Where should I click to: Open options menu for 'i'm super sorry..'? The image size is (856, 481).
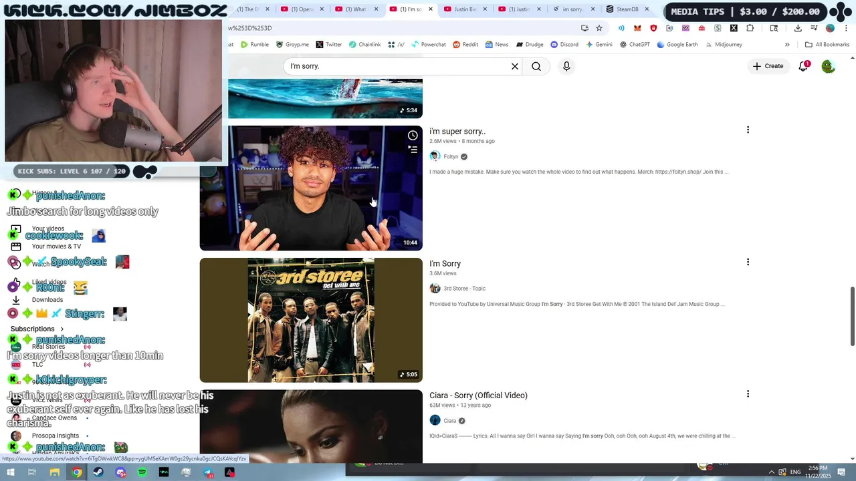[x=748, y=130]
